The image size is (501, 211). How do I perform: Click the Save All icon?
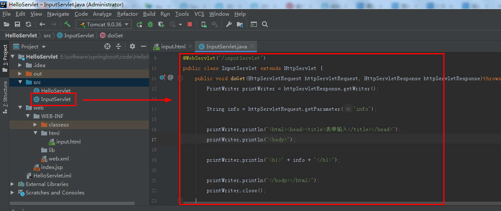point(17,24)
